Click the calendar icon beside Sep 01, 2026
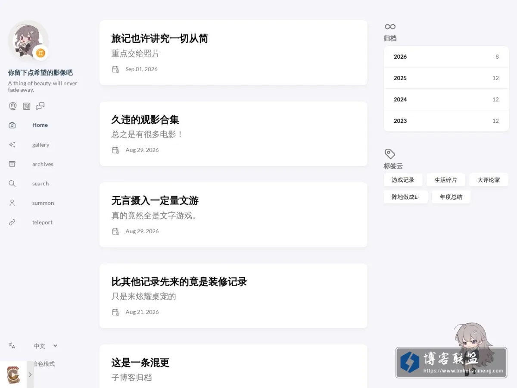The height and width of the screenshot is (388, 517). 115,69
